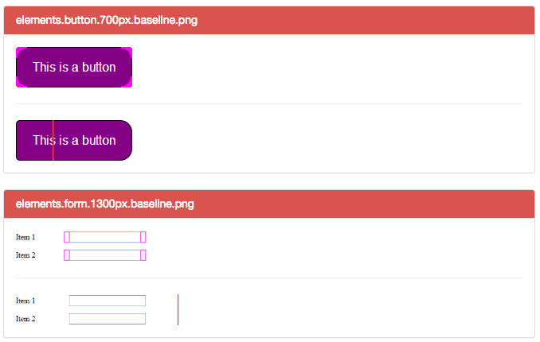Screen dimensions: 540x342
Task: Click the left magenta marker on the Item 1 input
Action: coord(67,237)
